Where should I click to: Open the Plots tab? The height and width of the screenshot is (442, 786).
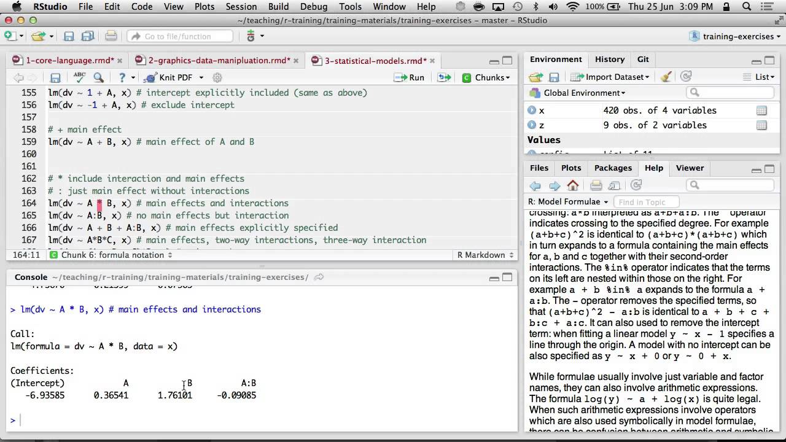[571, 168]
